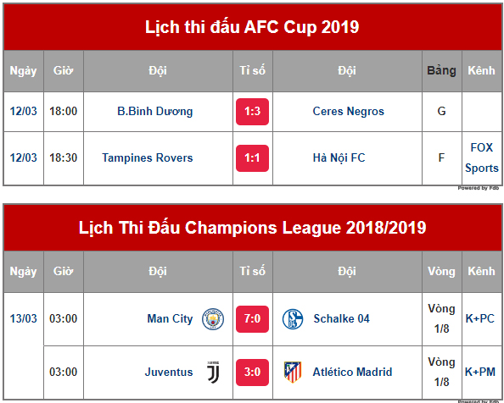This screenshot has width=504, height=403.
Task: Click the Atlético Madrid club crest
Action: (293, 373)
